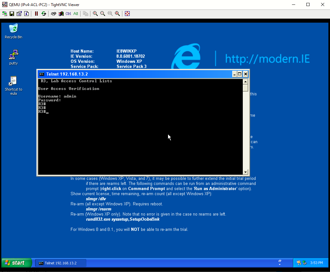
Task: Open the TightVNC viewer system menu icon
Action: [4, 4]
